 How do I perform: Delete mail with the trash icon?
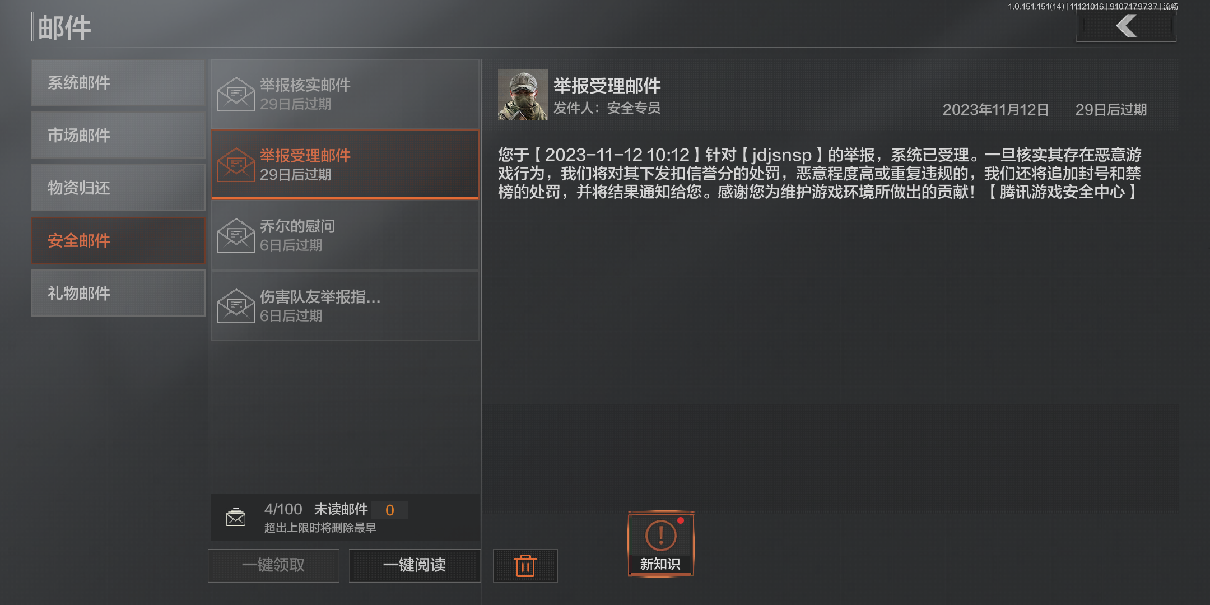point(525,565)
